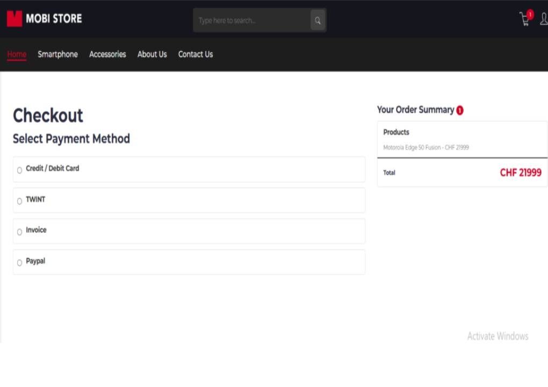The height and width of the screenshot is (387, 548).
Task: Select Paypal payment radio button
Action: point(19,262)
